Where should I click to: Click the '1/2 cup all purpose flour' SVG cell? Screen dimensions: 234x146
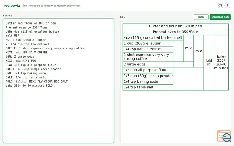click(148, 70)
